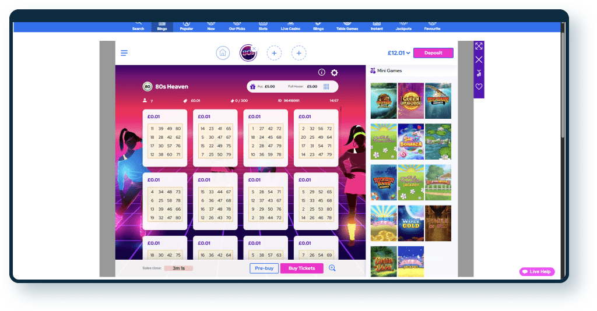Open the prize pattern grid icon

(x=326, y=87)
